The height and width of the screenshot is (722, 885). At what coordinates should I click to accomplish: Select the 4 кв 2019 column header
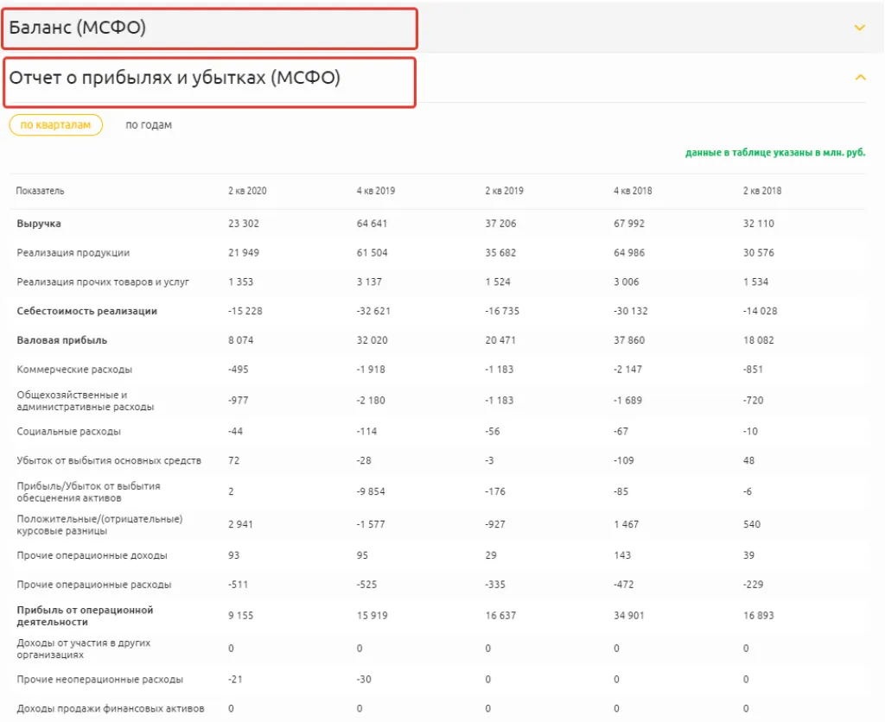pos(376,191)
